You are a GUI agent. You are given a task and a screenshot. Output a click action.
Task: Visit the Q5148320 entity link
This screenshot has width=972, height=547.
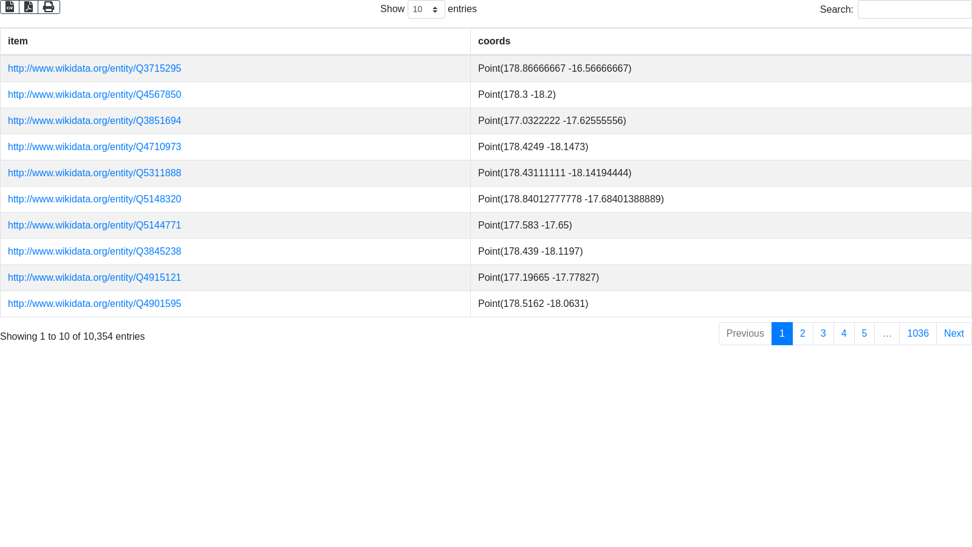94,199
